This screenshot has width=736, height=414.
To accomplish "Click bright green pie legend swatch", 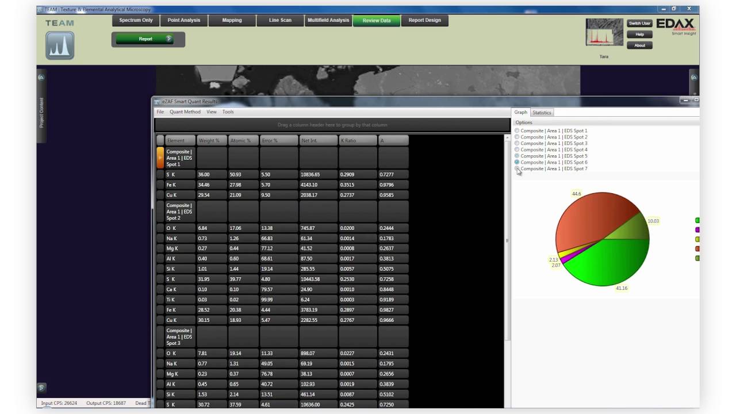I will (697, 220).
